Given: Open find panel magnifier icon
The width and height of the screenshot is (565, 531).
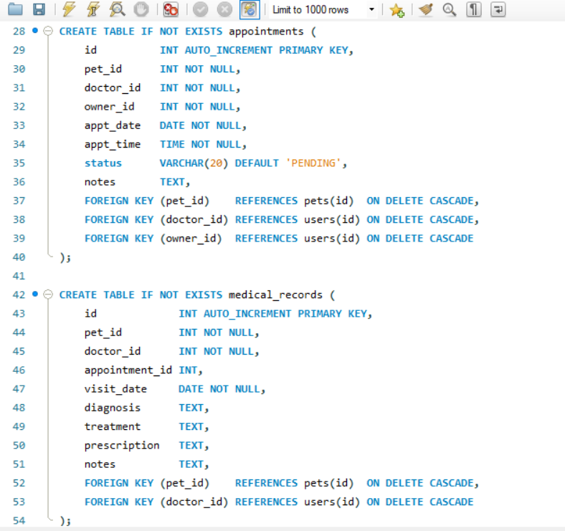Looking at the screenshot, I should point(450,9).
